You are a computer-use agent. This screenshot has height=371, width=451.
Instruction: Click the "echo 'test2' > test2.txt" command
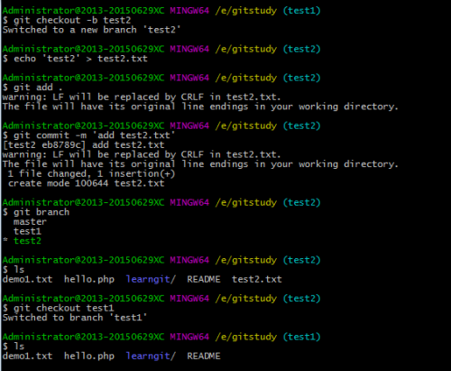click(75, 59)
